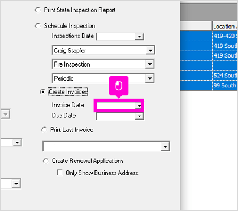Image resolution: width=238 pixels, height=211 pixels.
Task: Click inside the Due Date field
Action: 116,116
